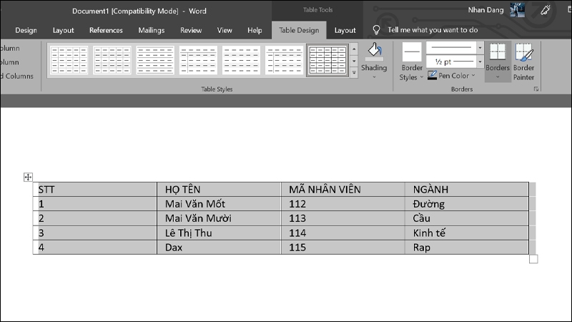Expand the Shading dropdown arrow
This screenshot has height=322, width=572.
373,77
